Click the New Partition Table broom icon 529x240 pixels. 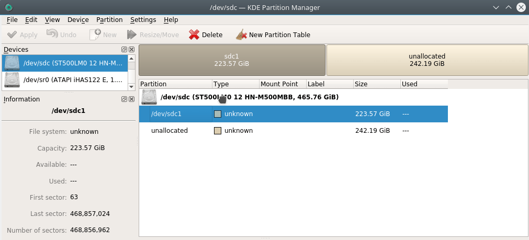pos(241,35)
